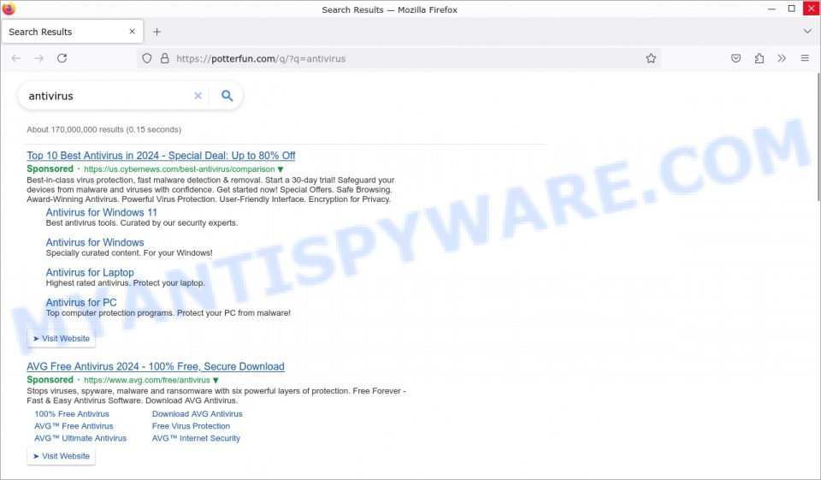The height and width of the screenshot is (480, 821).
Task: Open AVG Free Antivirus 2024 link
Action: pyautogui.click(x=156, y=367)
